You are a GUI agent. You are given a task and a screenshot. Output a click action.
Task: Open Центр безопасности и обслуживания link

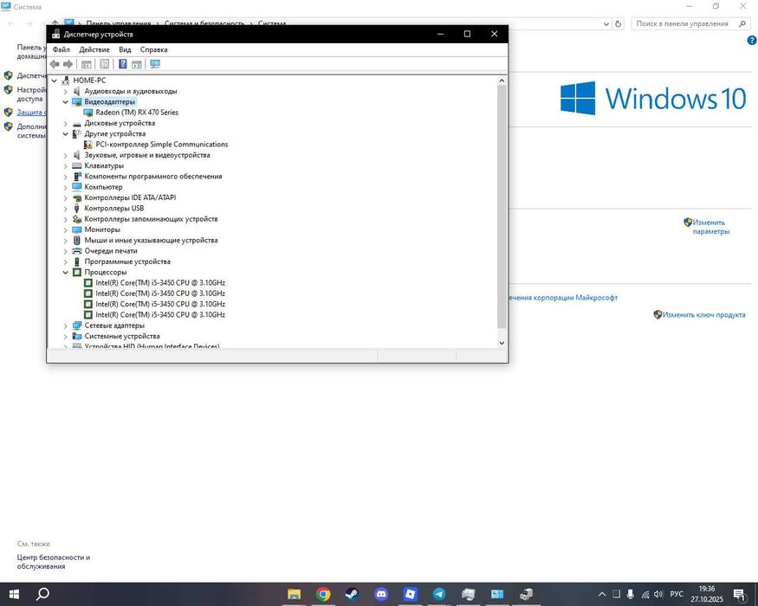pos(53,562)
